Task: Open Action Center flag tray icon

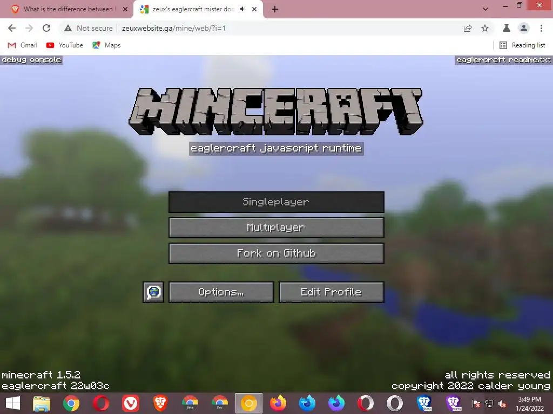Action: click(476, 403)
